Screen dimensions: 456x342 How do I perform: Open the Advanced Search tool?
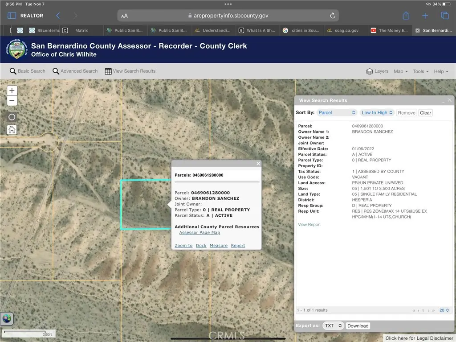coord(75,71)
